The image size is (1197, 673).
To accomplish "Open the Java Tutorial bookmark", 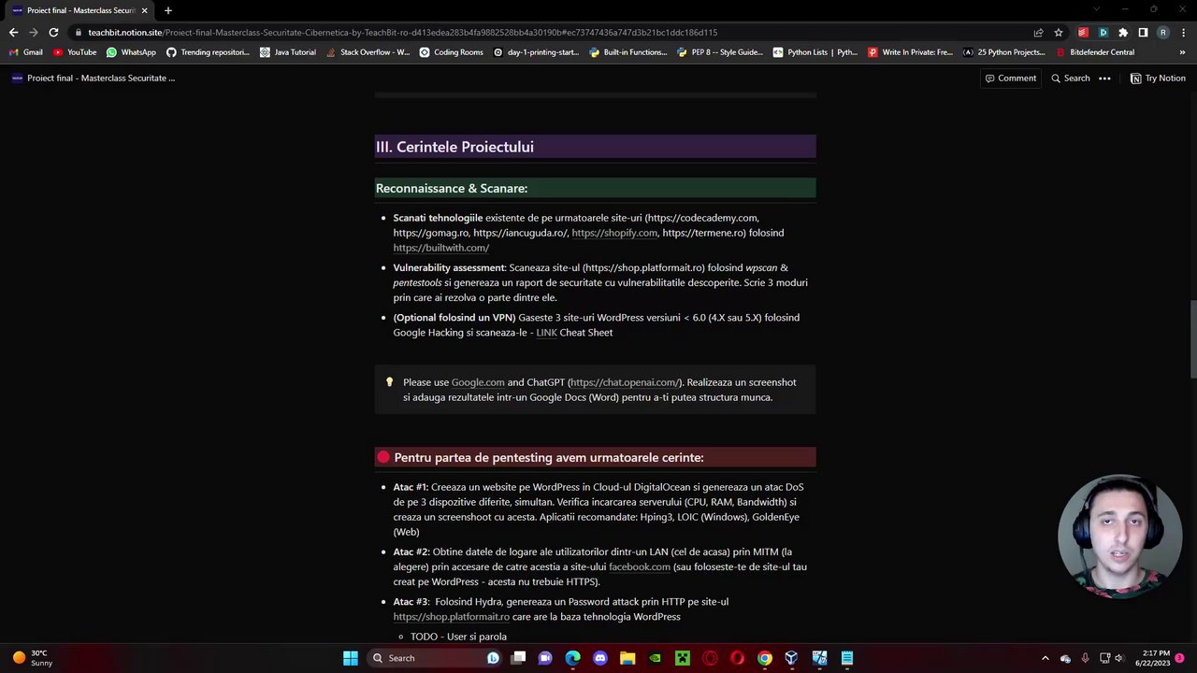I will (x=288, y=52).
